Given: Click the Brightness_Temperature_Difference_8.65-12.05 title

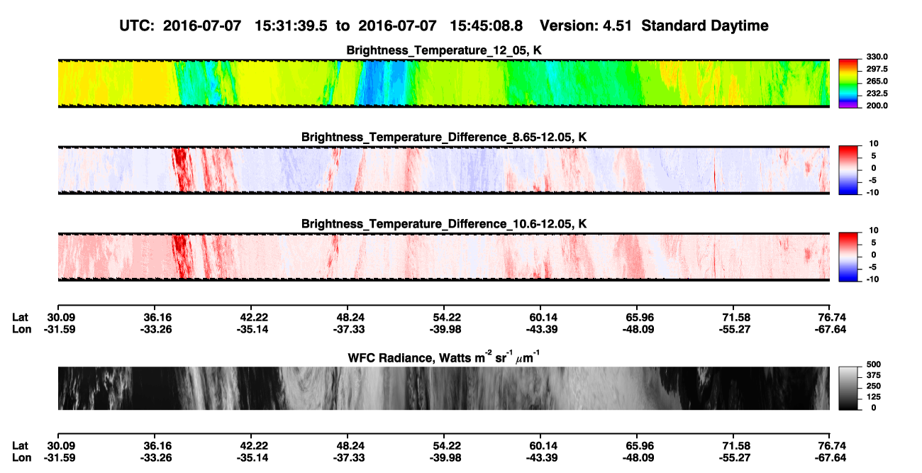Looking at the screenshot, I should click(x=444, y=137).
